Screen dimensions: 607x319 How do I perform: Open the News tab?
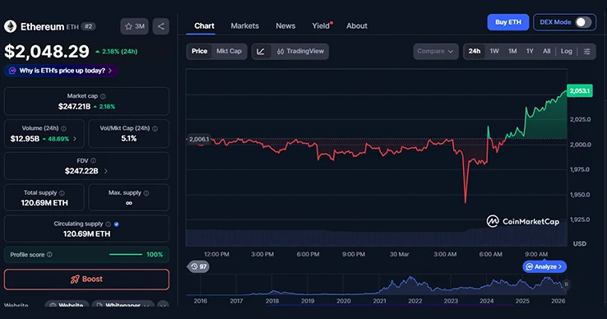tap(285, 26)
